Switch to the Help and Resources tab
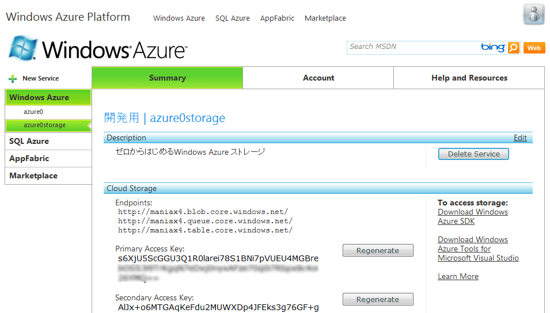 469,78
